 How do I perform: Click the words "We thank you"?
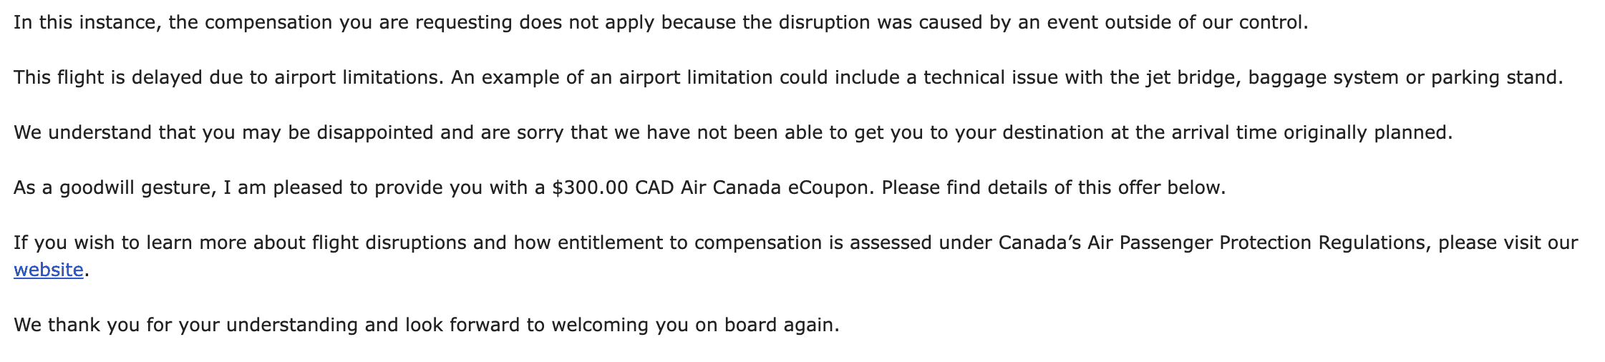tap(77, 326)
